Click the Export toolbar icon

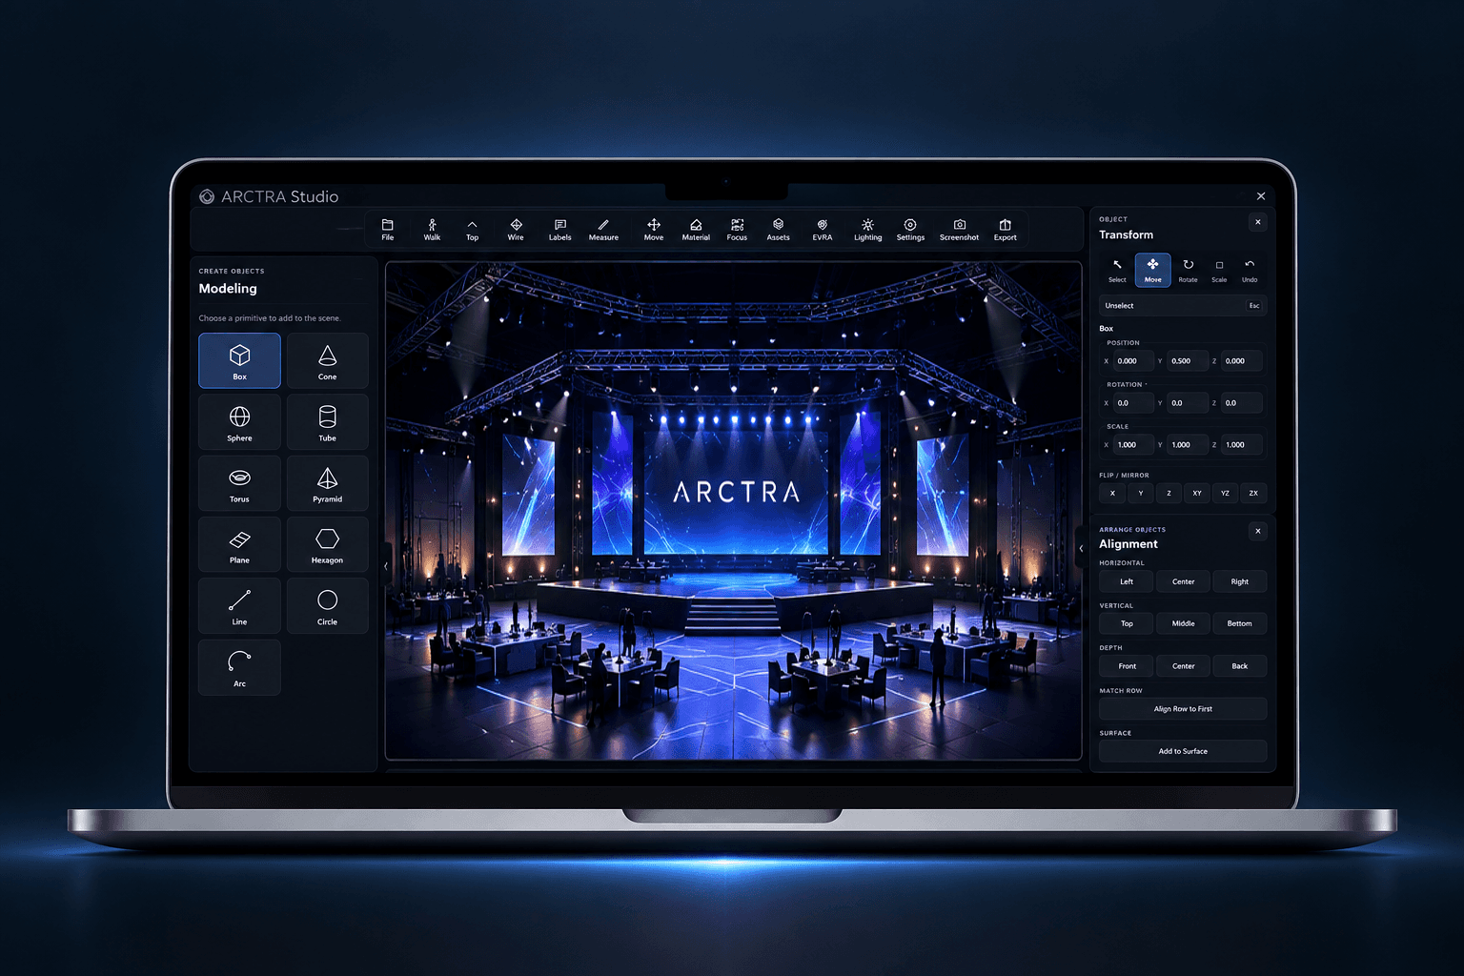tap(1005, 230)
